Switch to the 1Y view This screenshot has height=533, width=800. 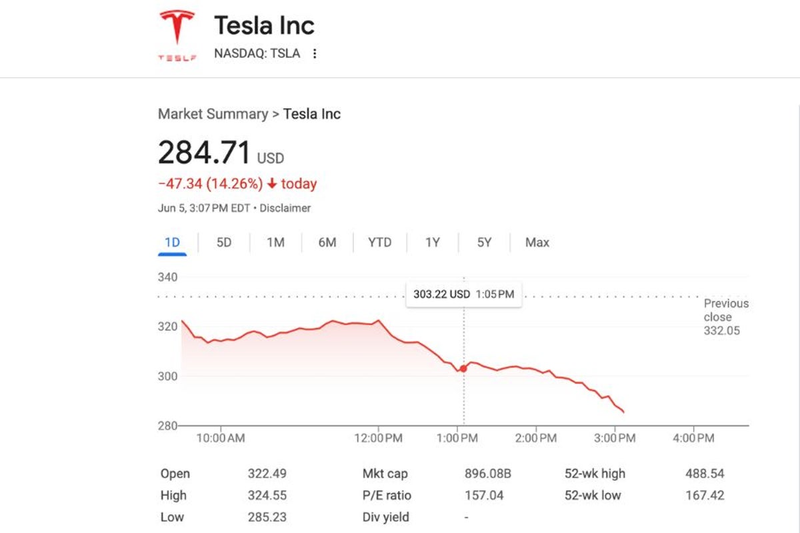coord(432,243)
